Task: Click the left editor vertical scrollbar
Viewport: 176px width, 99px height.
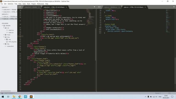Action: point(95,44)
